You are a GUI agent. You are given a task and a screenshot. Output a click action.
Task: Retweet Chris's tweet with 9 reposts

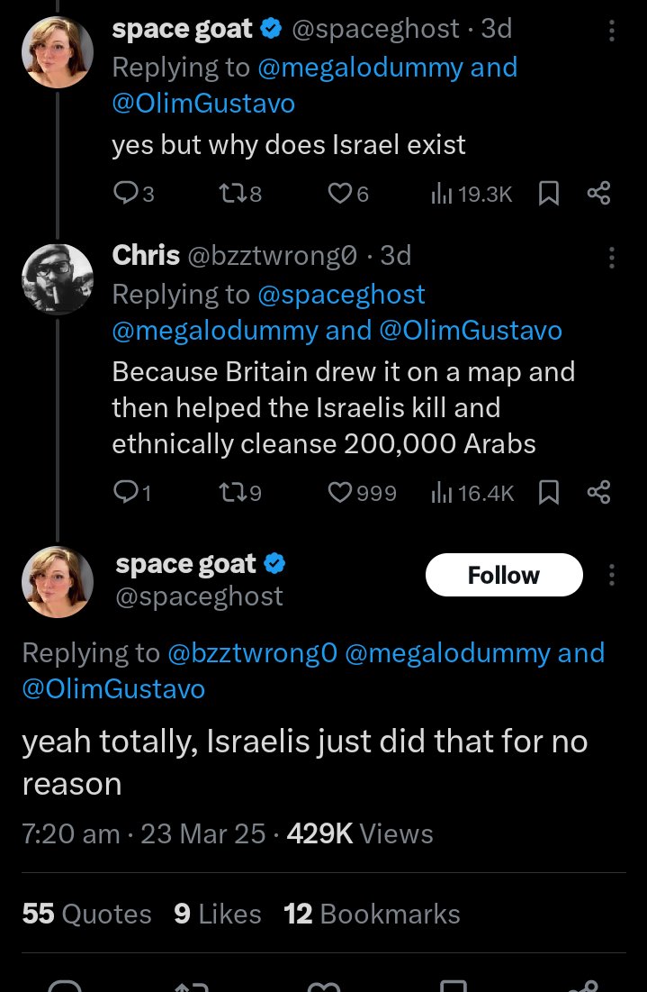pos(239,493)
